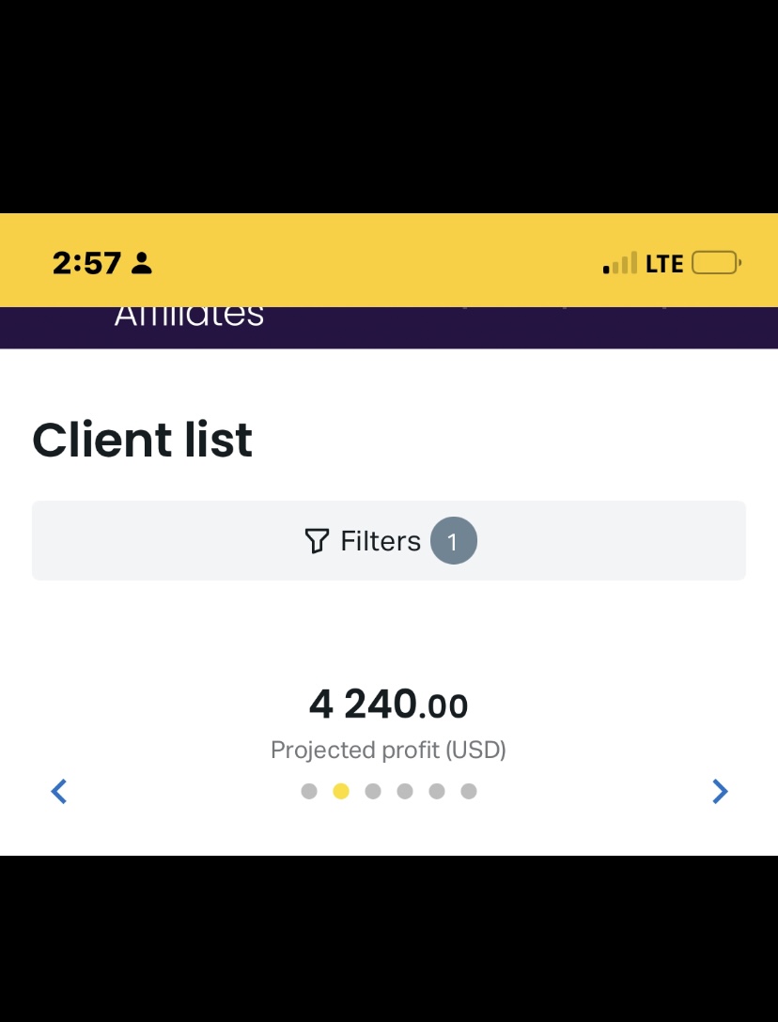Image resolution: width=778 pixels, height=1022 pixels.
Task: Tap the funnel icon beside Filters
Action: (317, 541)
